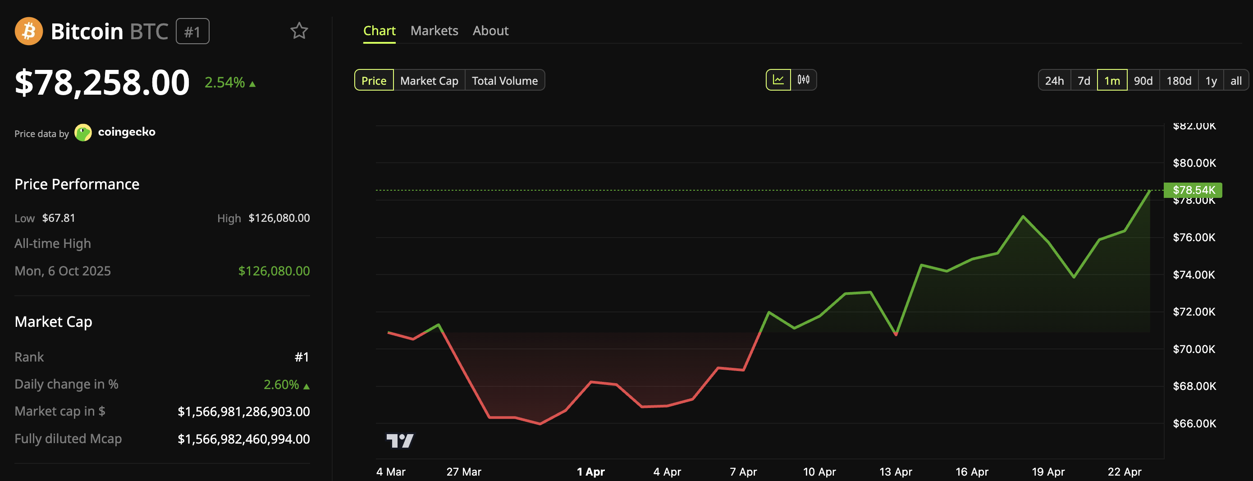
Task: Select the 24h time range
Action: (1054, 80)
